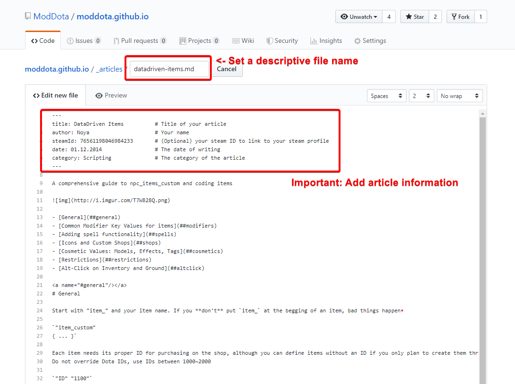Open the Spaces indentation dropdown
The height and width of the screenshot is (384, 515).
click(x=386, y=95)
